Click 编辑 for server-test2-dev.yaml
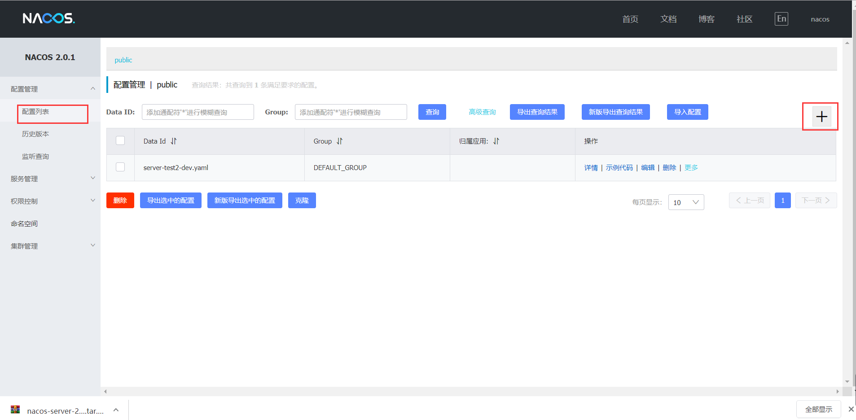This screenshot has height=420, width=856. pyautogui.click(x=648, y=167)
